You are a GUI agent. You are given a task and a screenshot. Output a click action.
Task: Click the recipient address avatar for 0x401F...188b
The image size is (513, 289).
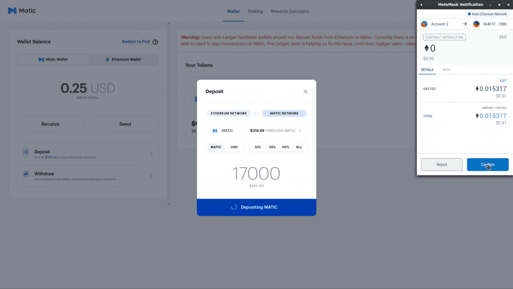476,24
